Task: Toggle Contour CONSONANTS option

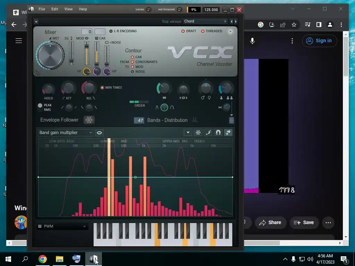Action: click(144, 62)
